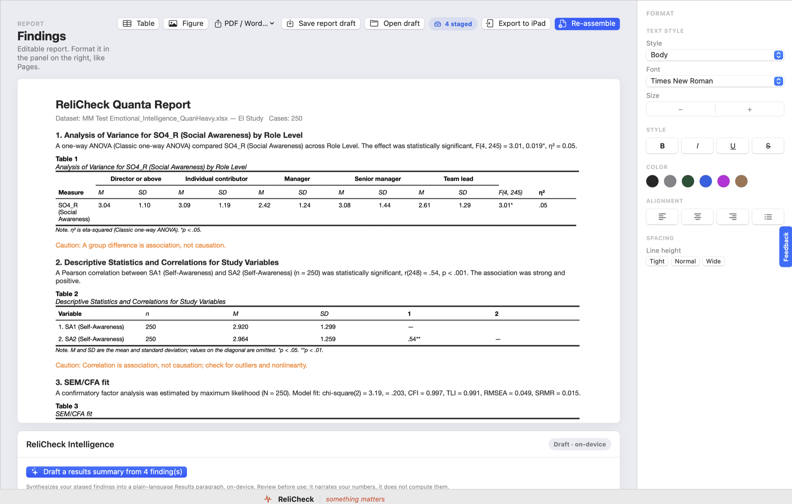Save report draft
The height and width of the screenshot is (504, 792).
(x=321, y=23)
